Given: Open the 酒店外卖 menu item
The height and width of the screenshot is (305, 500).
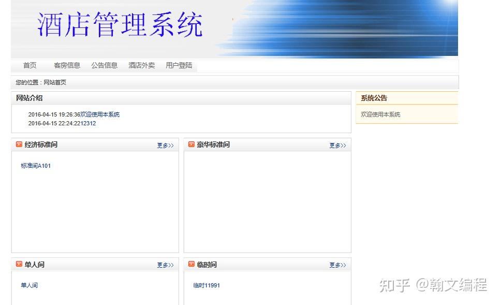Looking at the screenshot, I should [141, 65].
